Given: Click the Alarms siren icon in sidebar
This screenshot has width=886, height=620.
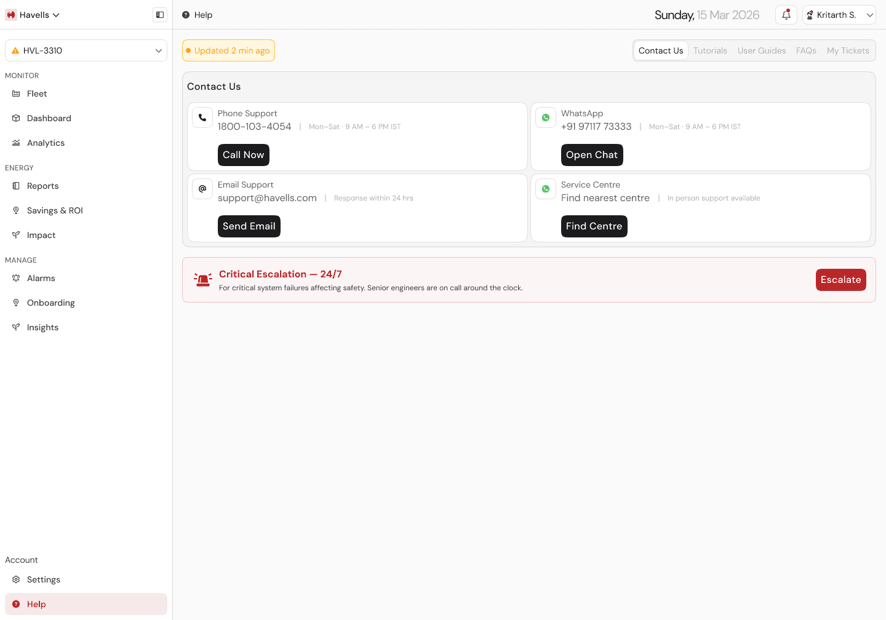Looking at the screenshot, I should [x=16, y=278].
